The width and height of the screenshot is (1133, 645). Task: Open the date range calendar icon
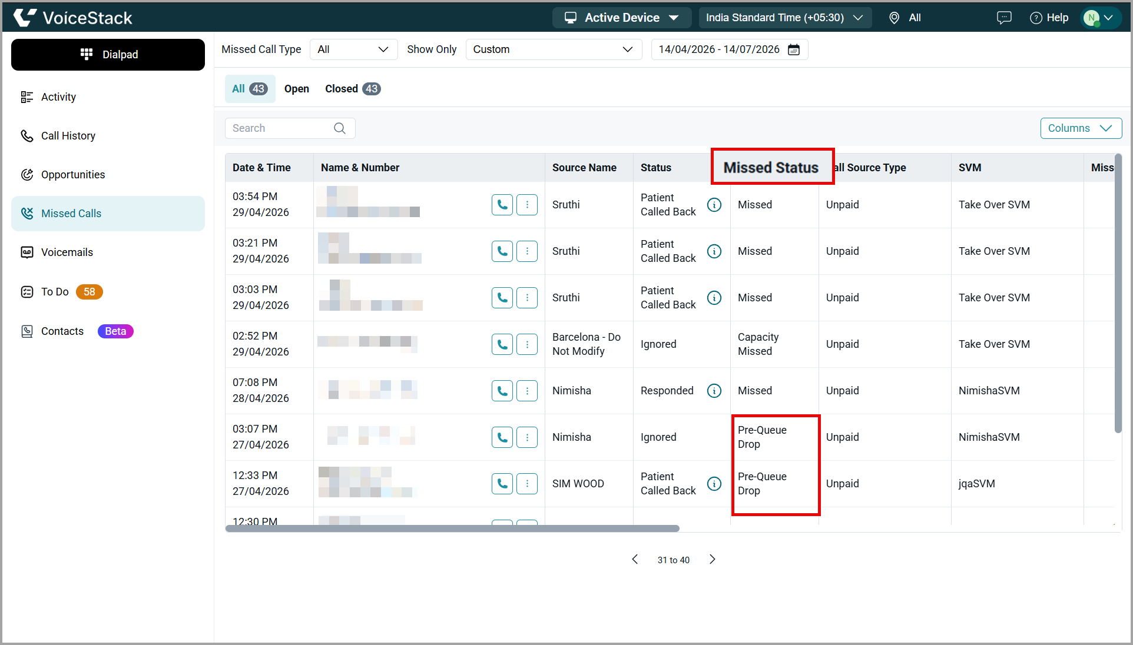(794, 49)
